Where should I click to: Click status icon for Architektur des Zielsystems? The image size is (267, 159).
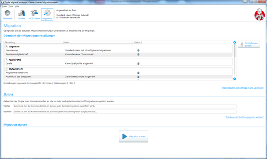point(138,77)
